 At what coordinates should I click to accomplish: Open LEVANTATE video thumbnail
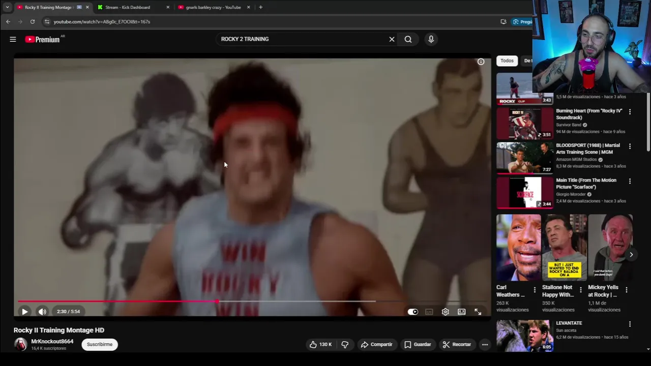[x=524, y=335]
